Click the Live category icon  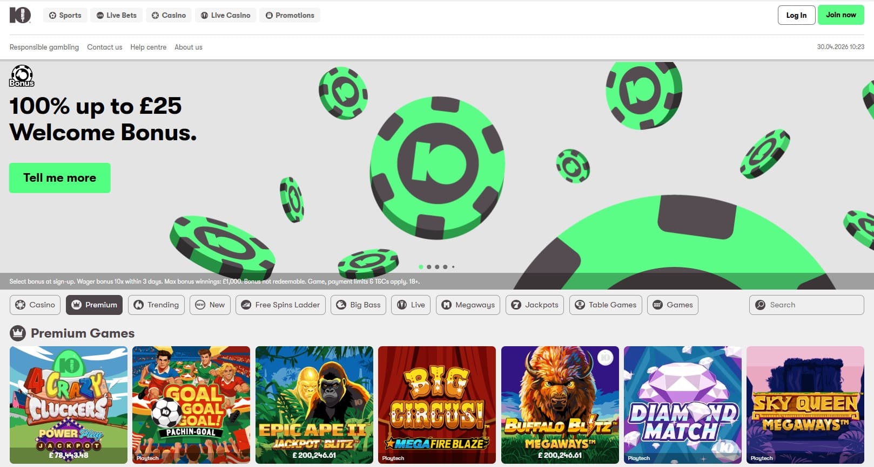tap(402, 305)
